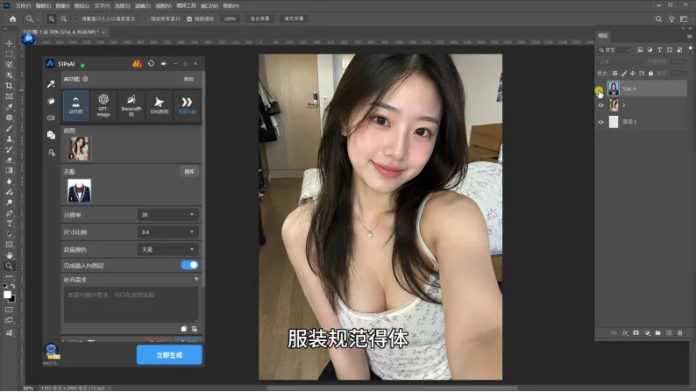Select the 证件照 ID photo function
This screenshot has width=696, height=392.
pyautogui.click(x=76, y=105)
